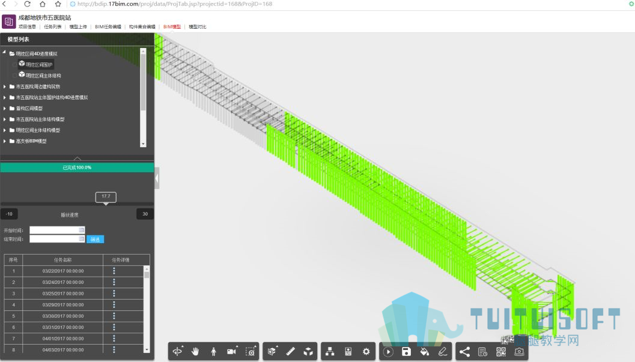635x362 pixels.
Task: Expand the 盾构区间模型 folder
Action: [x=5, y=109]
